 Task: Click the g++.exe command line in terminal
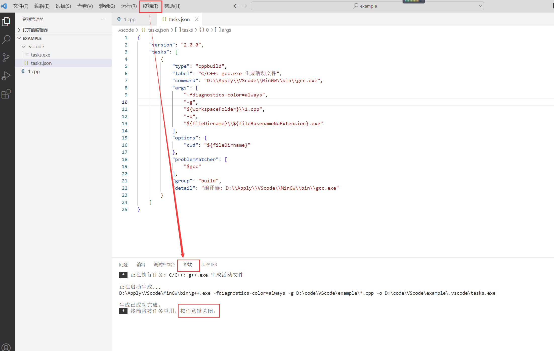point(307,293)
